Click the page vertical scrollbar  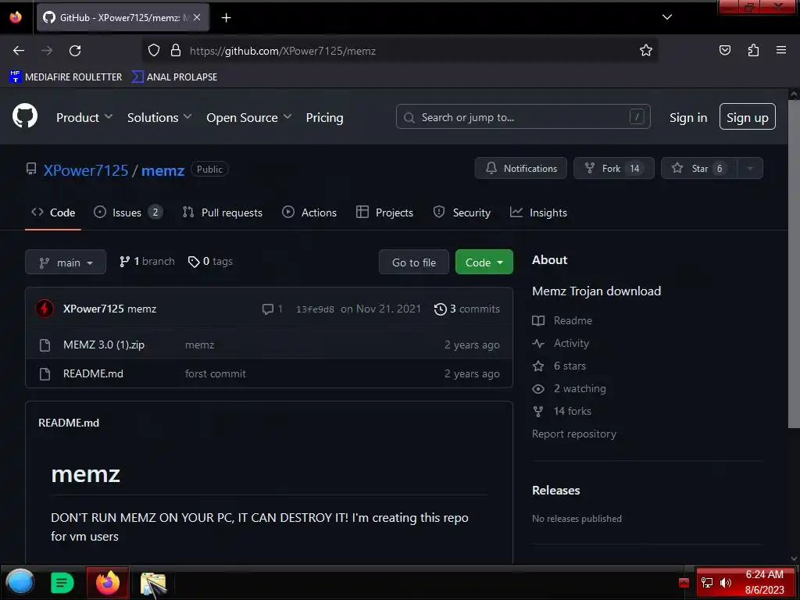click(794, 262)
